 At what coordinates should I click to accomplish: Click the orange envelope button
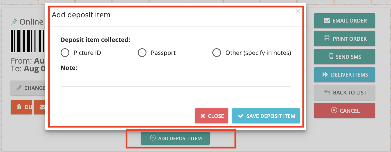(x=40, y=107)
